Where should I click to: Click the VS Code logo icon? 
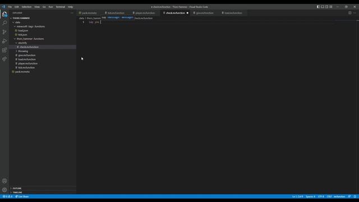[3, 7]
